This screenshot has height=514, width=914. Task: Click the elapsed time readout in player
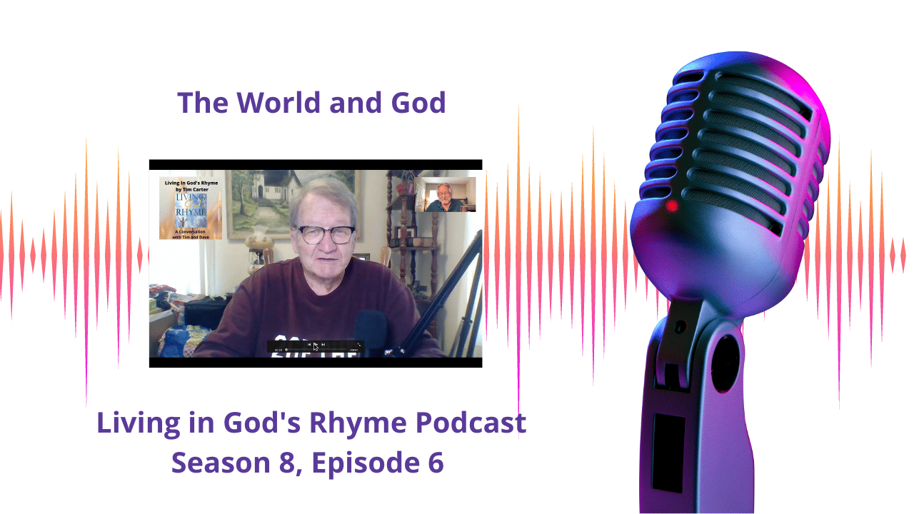pyautogui.click(x=278, y=351)
